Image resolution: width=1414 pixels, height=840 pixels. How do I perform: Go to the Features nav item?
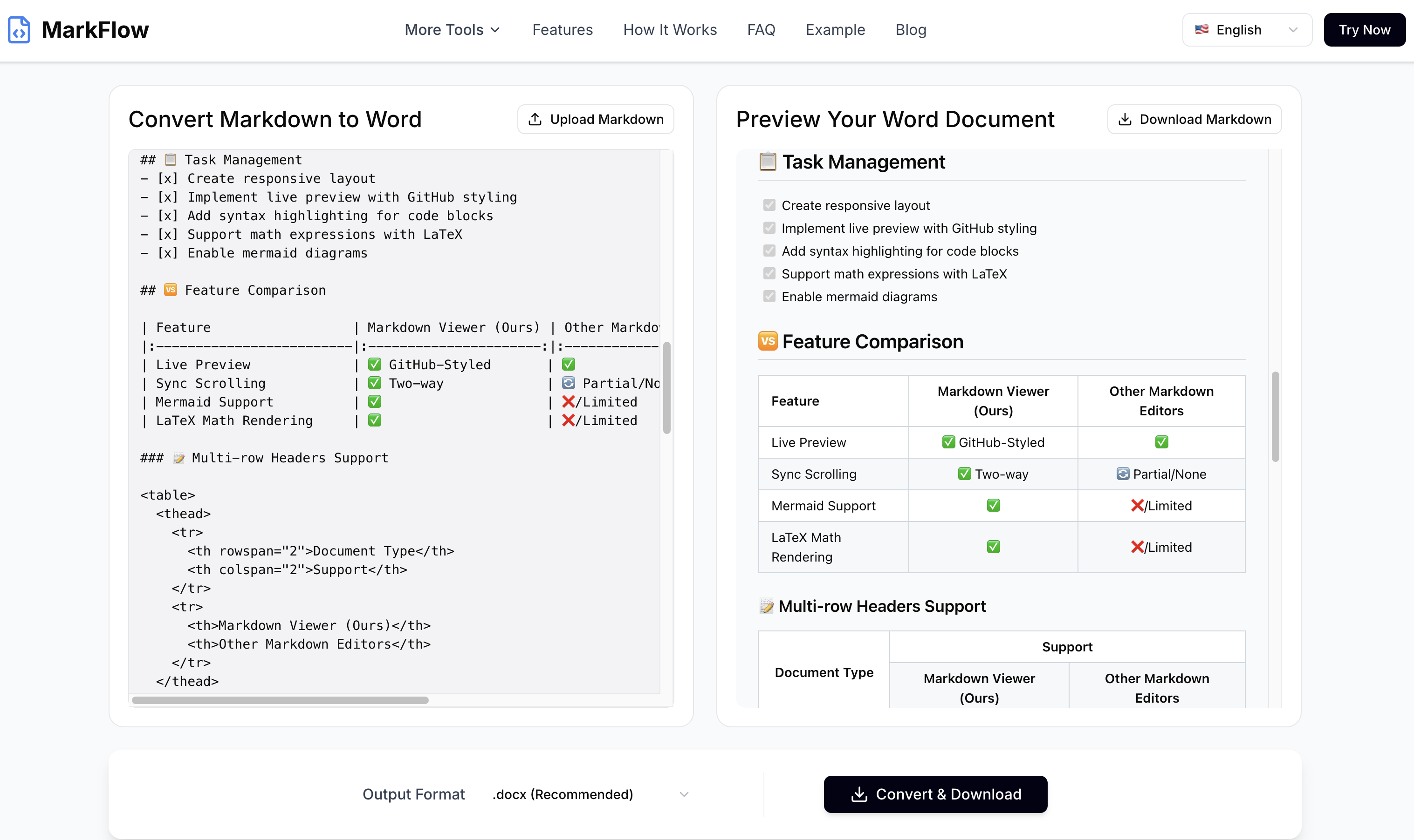tap(562, 29)
